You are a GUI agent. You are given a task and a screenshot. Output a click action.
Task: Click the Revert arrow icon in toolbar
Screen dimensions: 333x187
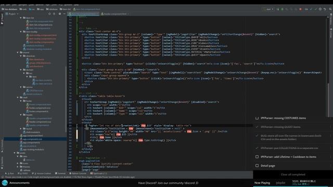[x=325, y=9]
